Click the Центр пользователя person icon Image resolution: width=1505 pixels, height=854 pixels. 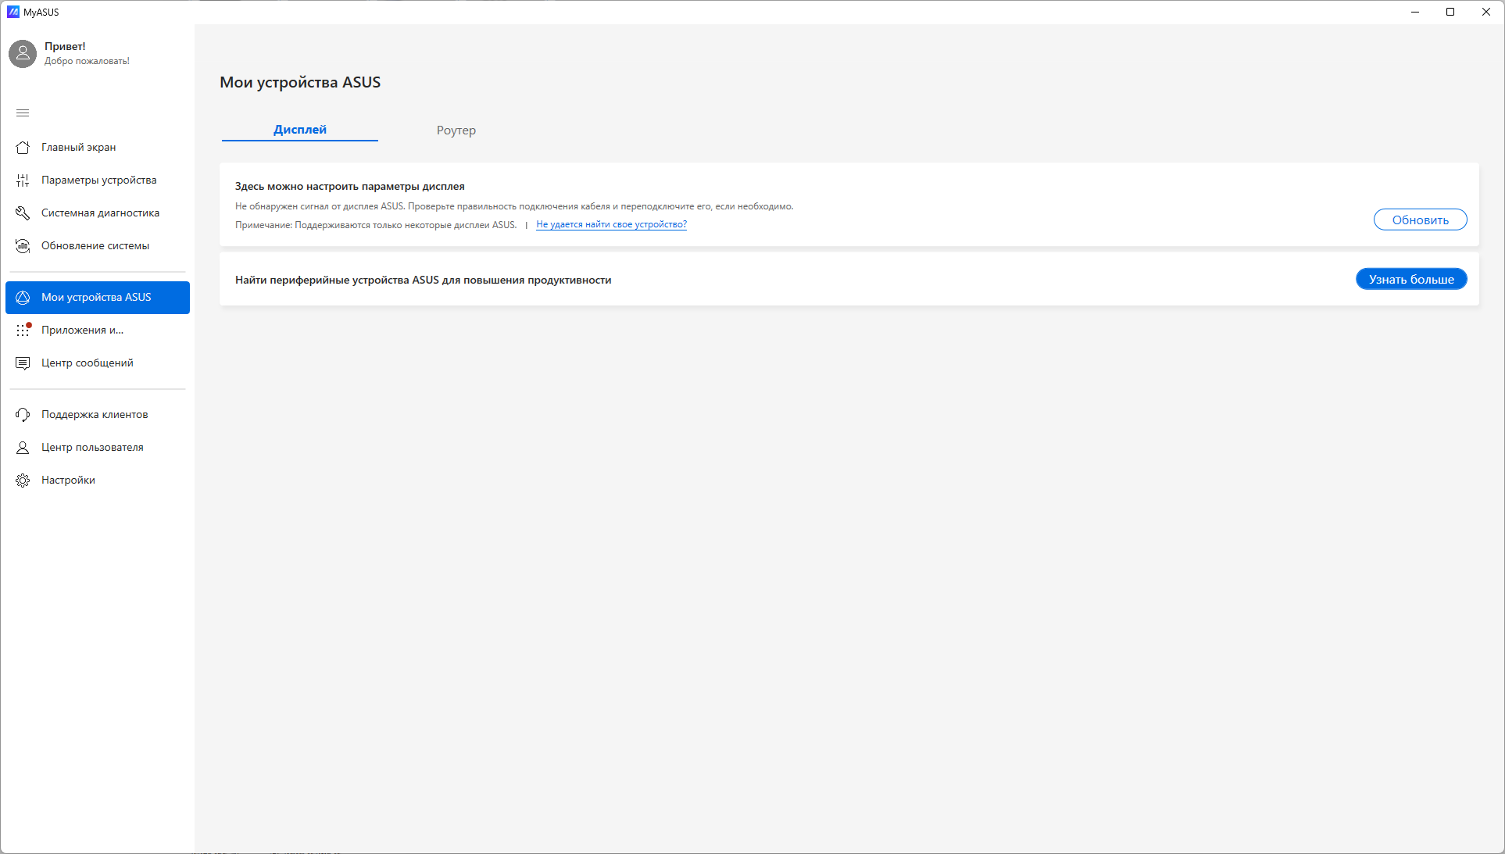(x=23, y=448)
